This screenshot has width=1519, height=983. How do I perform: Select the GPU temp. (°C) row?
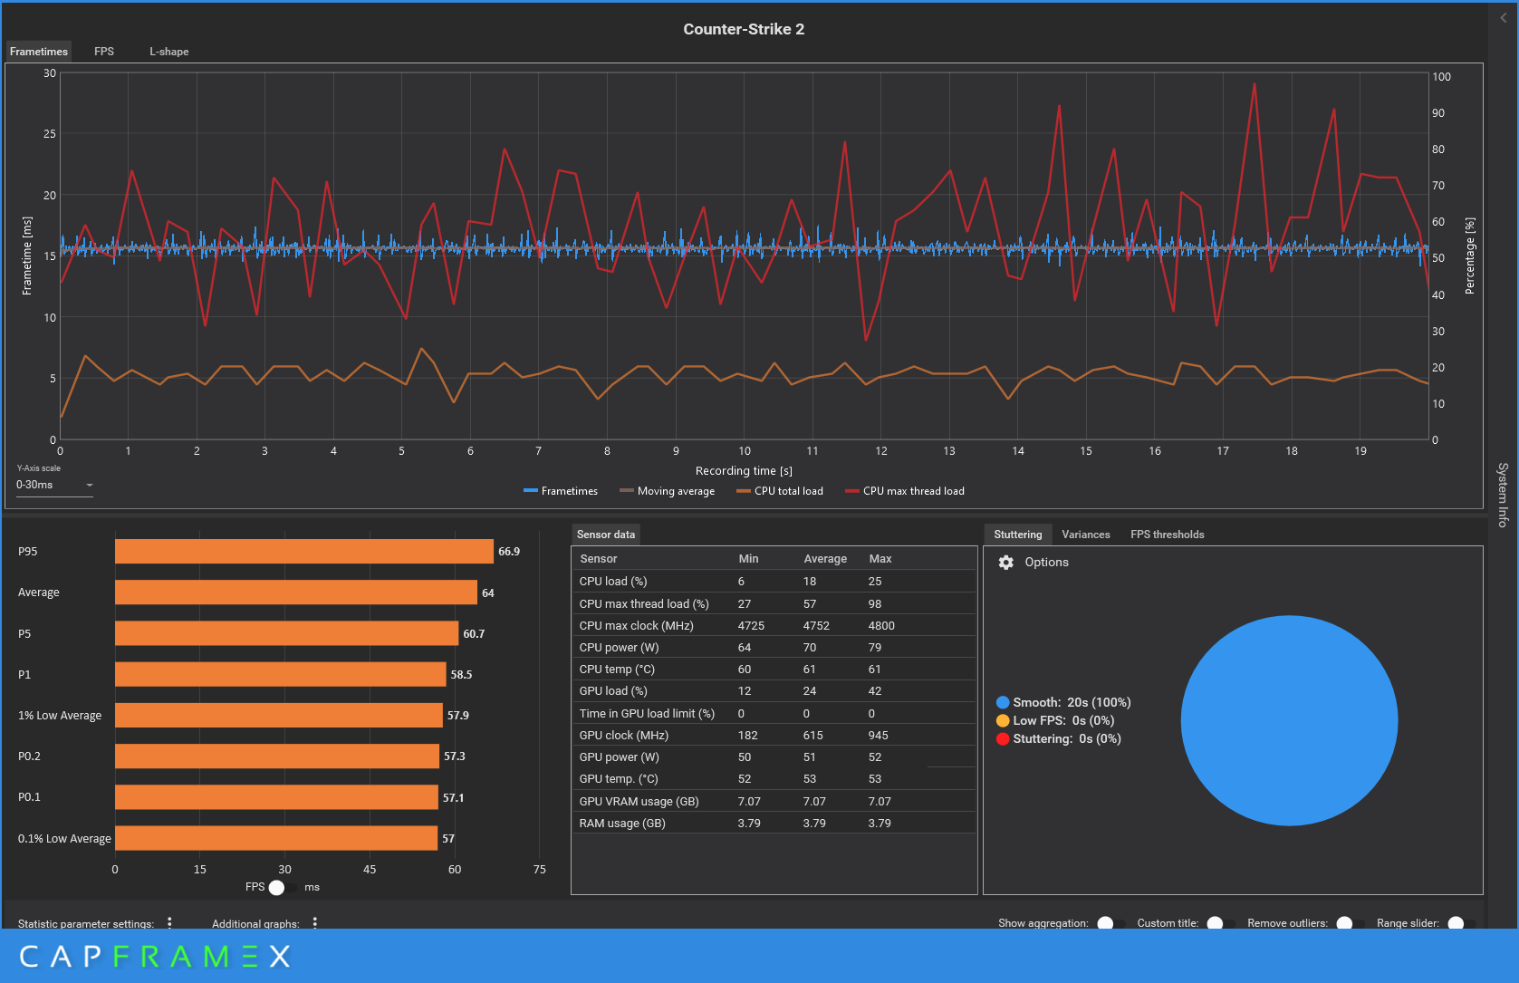click(x=774, y=779)
